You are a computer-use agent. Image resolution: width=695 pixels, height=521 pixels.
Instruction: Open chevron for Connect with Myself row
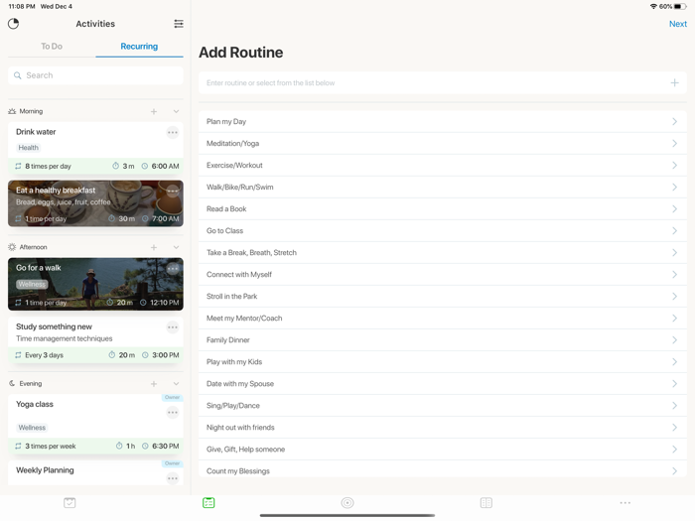click(674, 275)
